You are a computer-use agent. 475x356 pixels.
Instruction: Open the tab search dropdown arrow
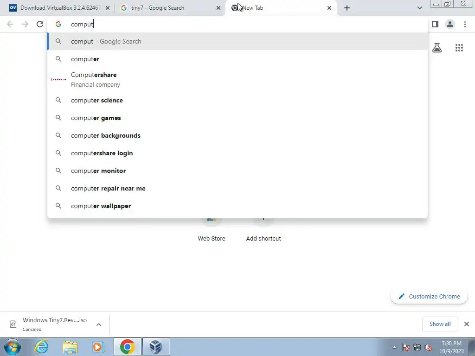(x=419, y=8)
